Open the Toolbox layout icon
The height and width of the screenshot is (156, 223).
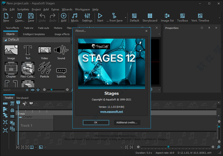(182, 16)
